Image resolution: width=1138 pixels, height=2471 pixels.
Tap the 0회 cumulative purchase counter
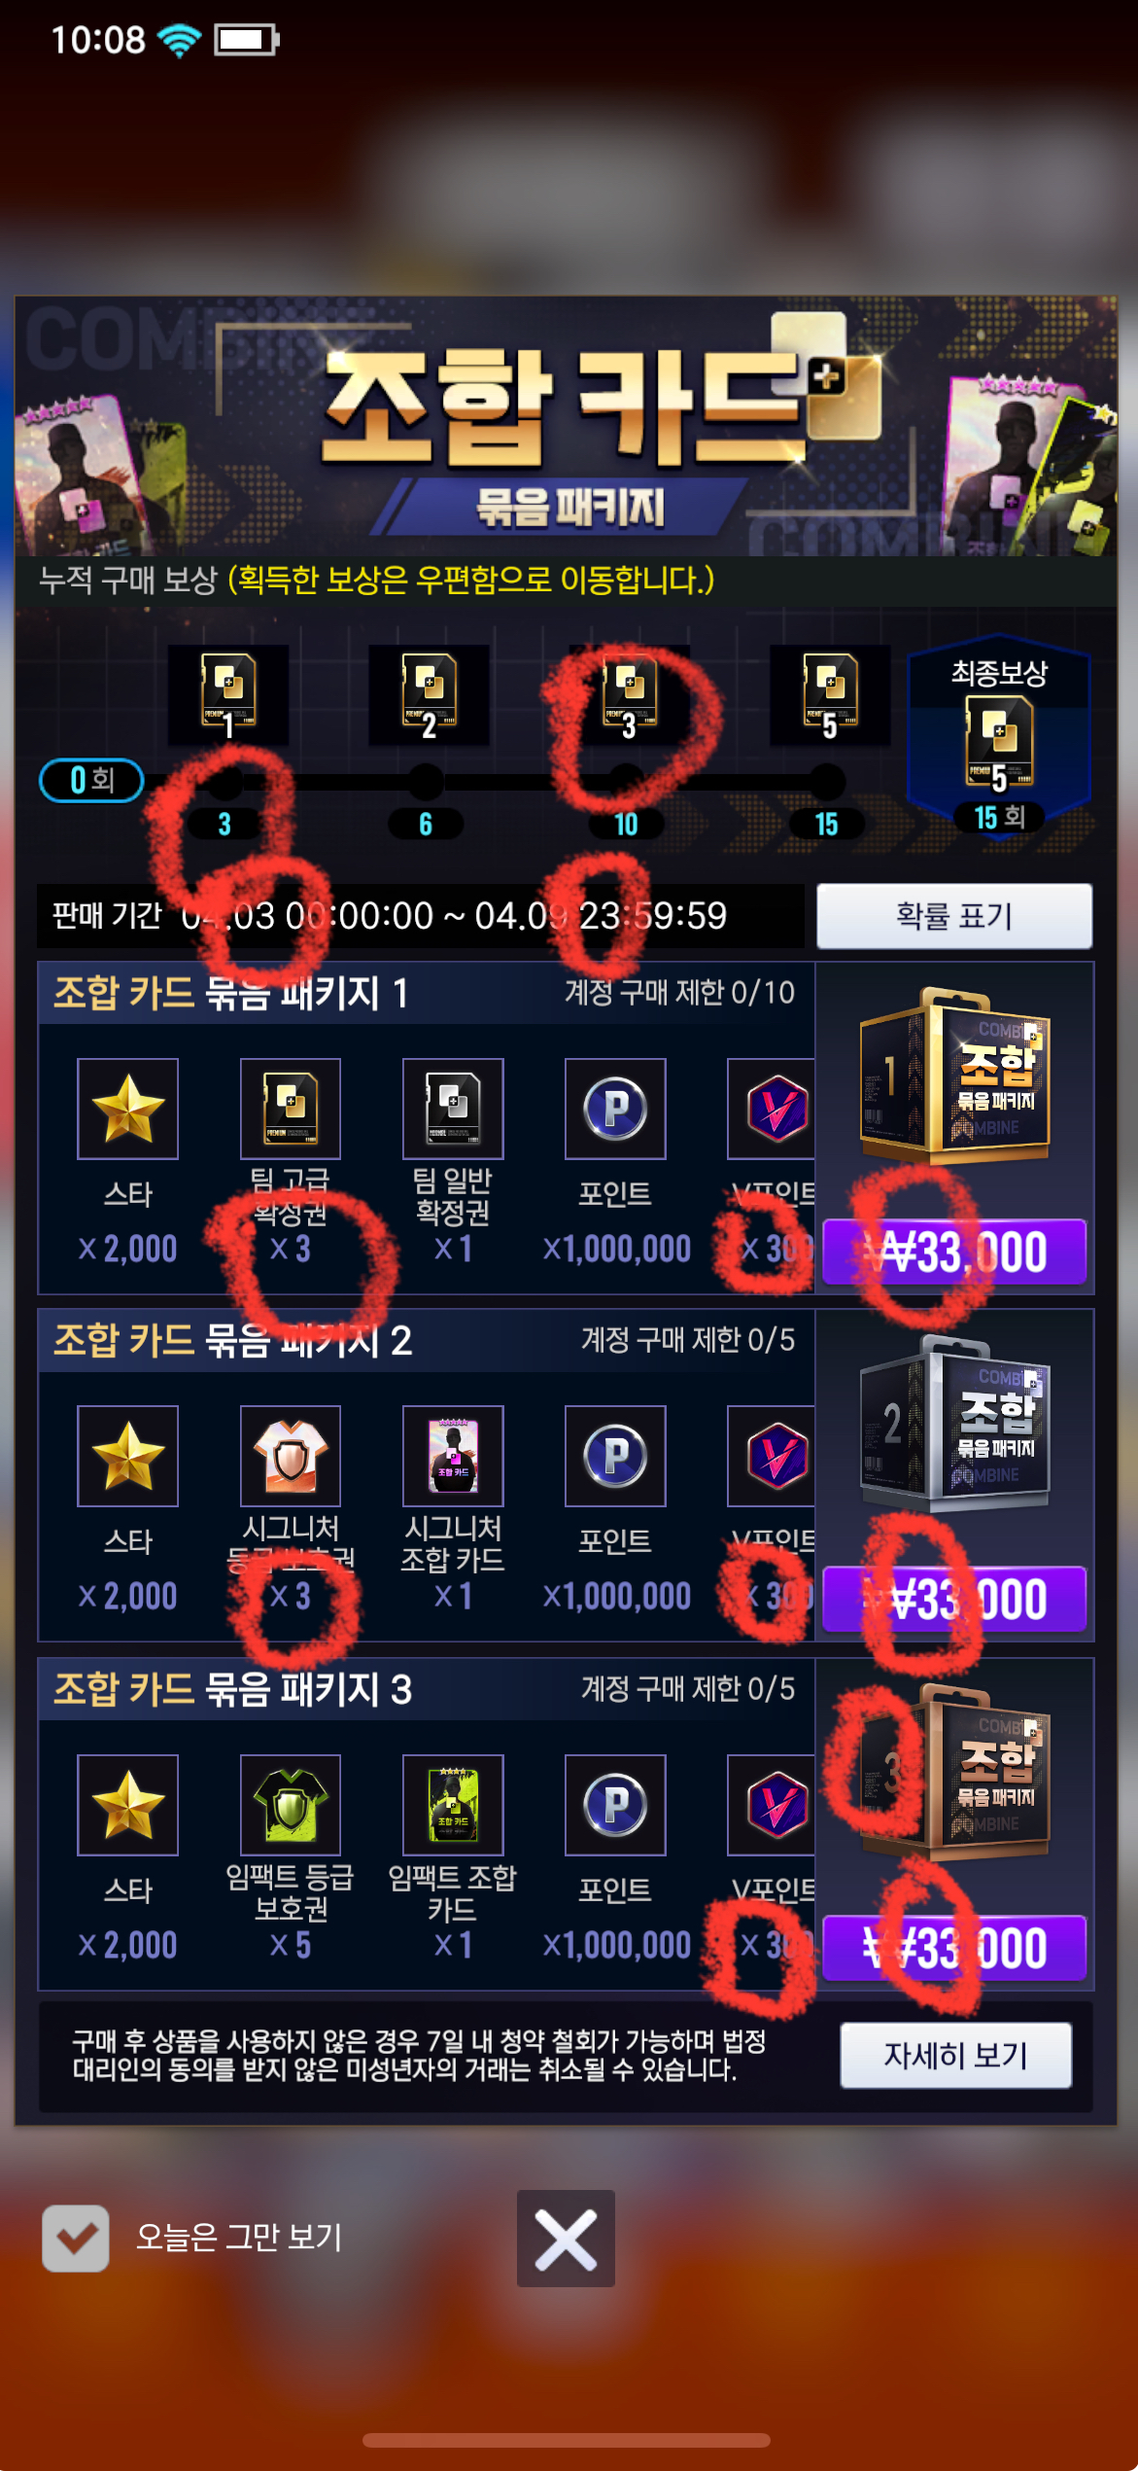[91, 780]
